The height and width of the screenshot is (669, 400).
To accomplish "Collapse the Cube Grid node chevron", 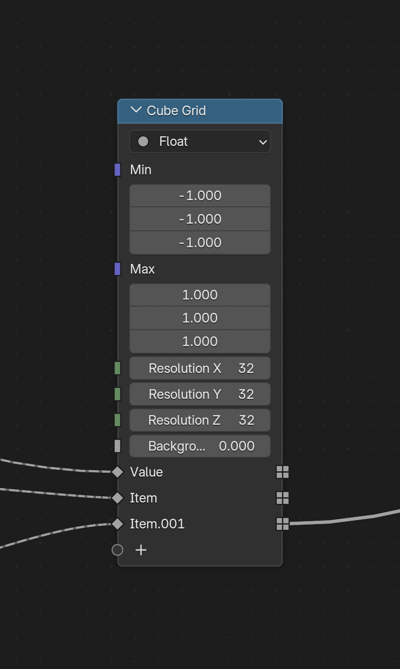I will coord(136,110).
